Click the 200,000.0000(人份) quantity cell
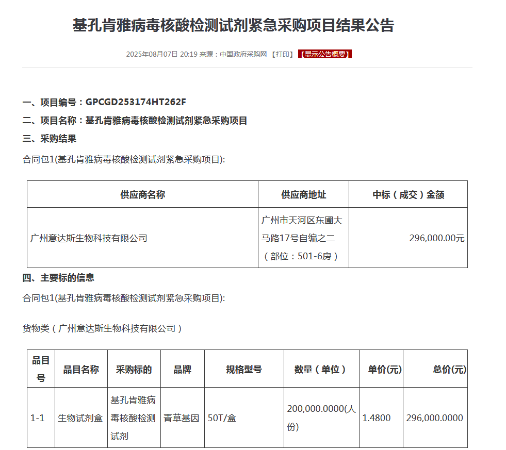The width and height of the screenshot is (506, 450). click(321, 418)
